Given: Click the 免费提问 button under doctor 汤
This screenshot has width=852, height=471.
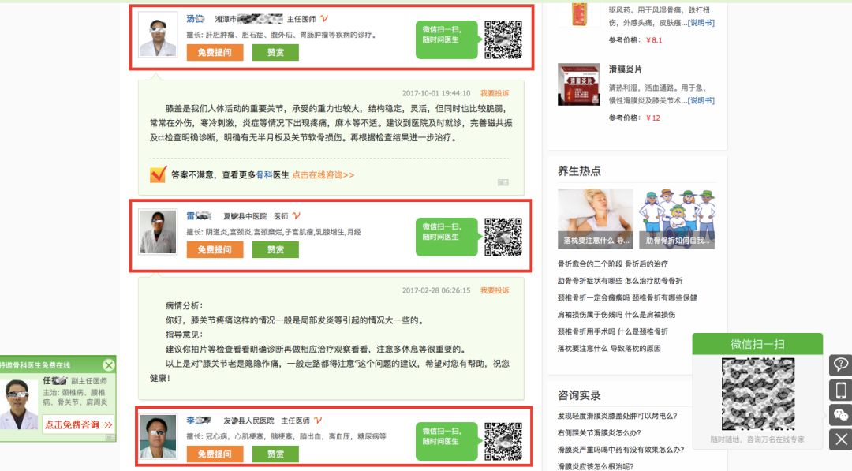Looking at the screenshot, I should (x=215, y=53).
